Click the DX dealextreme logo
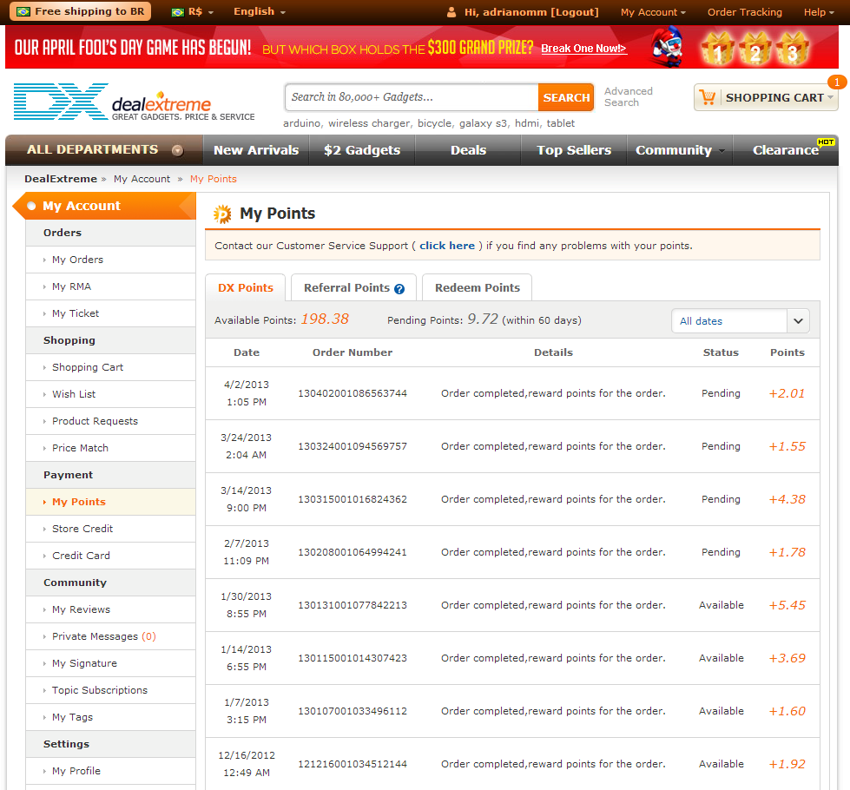The width and height of the screenshot is (850, 790). pos(134,102)
